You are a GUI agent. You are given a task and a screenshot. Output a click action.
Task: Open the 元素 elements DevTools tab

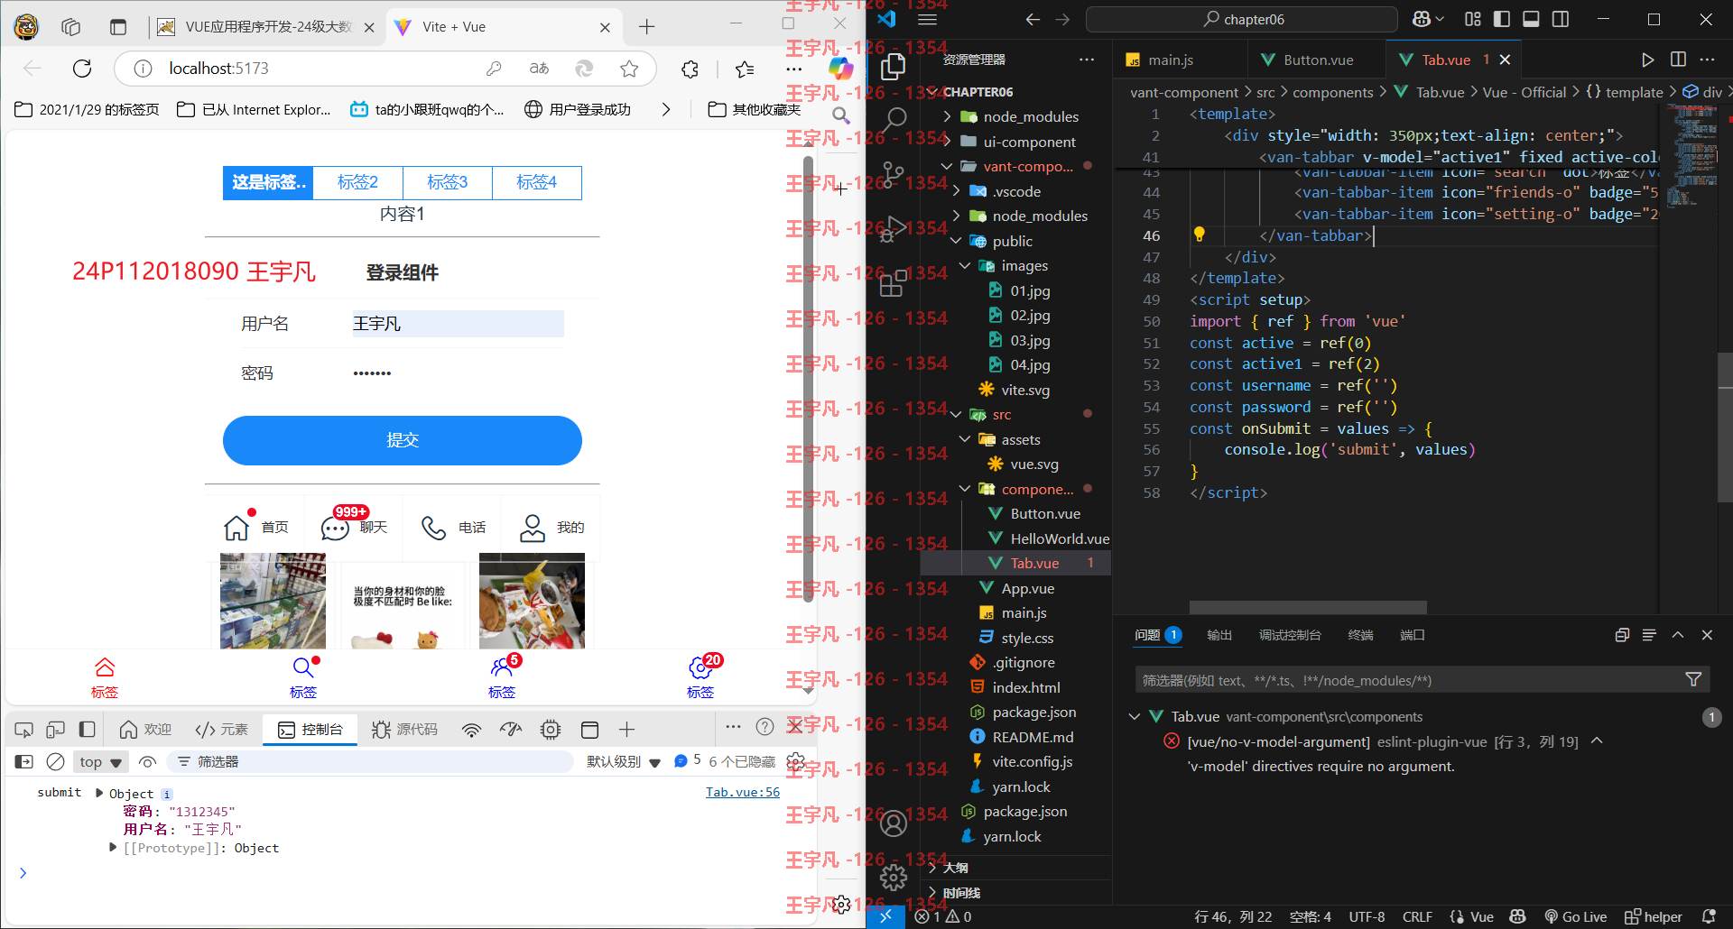(x=222, y=729)
